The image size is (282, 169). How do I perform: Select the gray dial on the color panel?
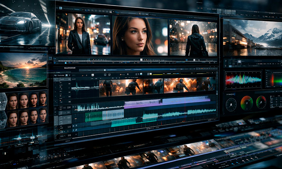[x=231, y=104]
